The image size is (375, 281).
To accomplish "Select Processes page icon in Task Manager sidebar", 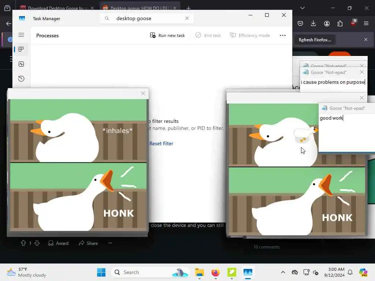I will tap(21, 49).
